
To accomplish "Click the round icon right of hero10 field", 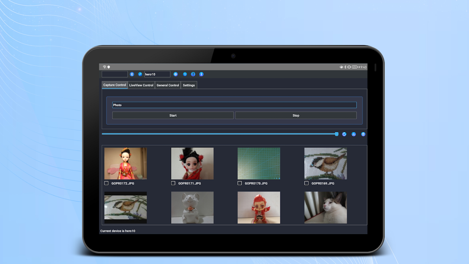I will 176,74.
